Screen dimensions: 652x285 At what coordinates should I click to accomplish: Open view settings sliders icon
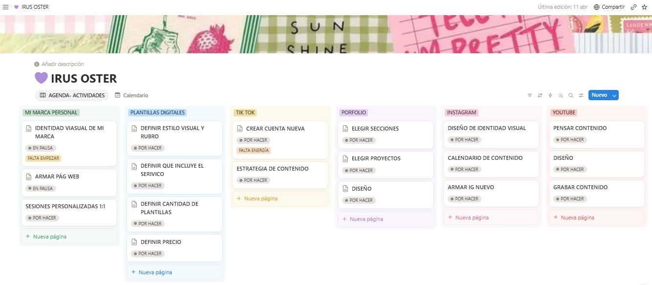coord(581,95)
